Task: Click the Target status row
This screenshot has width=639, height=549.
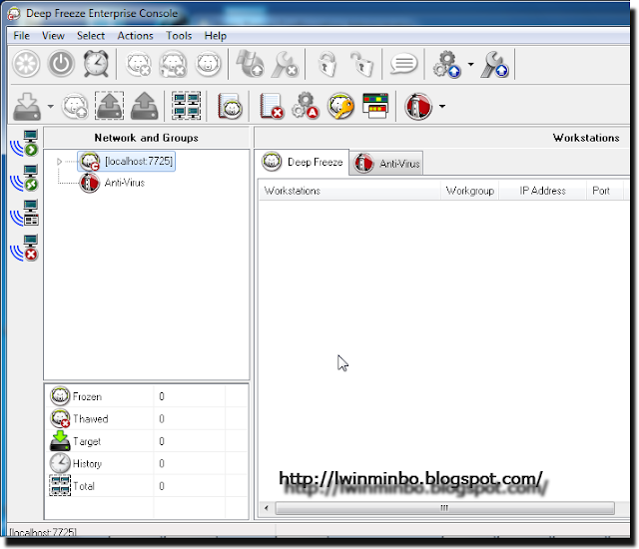Action: 147,441
